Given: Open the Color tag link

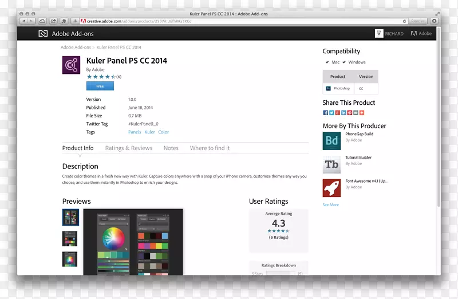Looking at the screenshot, I should 164,132.
